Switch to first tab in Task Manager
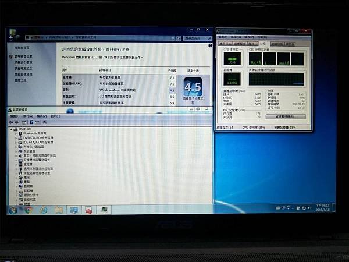Image resolution: width=349 pixels, height=262 pixels. click(x=226, y=44)
